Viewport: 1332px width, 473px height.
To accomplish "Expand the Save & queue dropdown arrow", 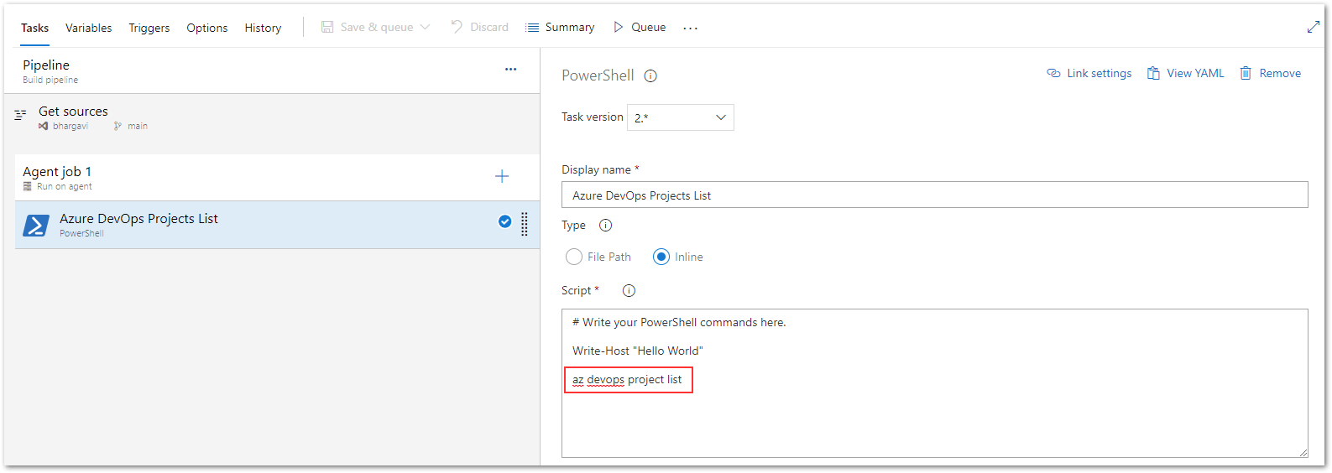I will tap(426, 28).
